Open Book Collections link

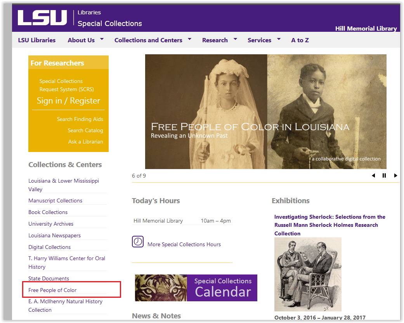(48, 212)
